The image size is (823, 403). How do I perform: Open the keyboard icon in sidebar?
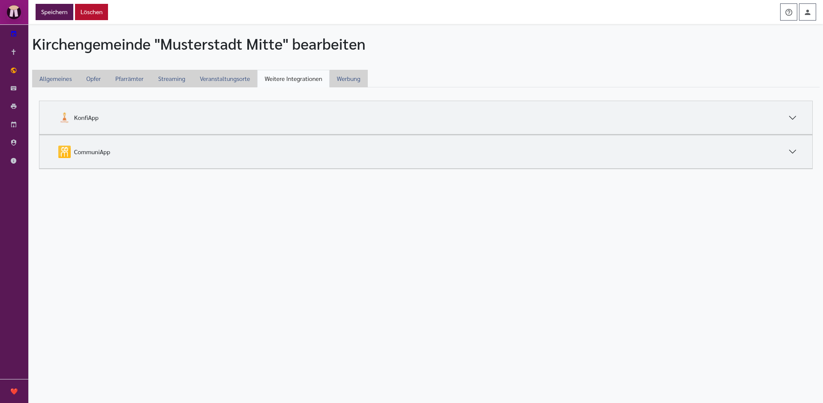14,88
